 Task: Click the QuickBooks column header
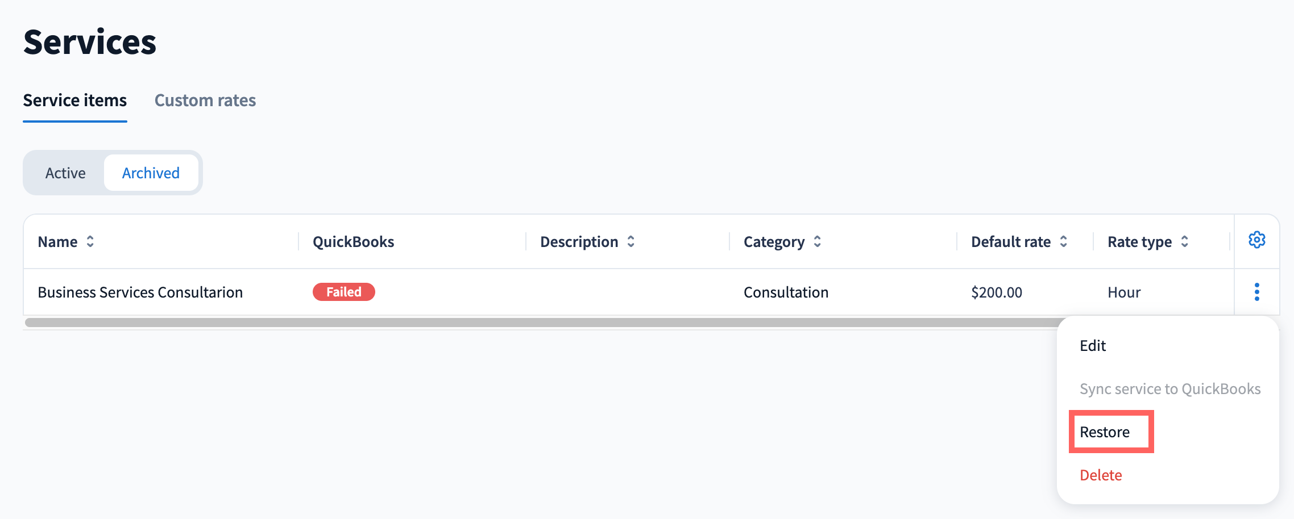354,242
